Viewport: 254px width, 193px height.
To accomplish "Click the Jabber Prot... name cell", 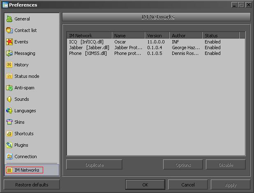I will point(128,48).
